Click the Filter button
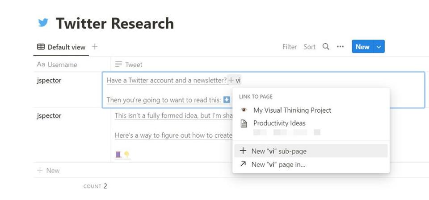The height and width of the screenshot is (200, 429). (290, 47)
